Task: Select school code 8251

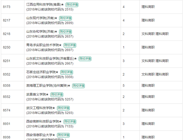Action: [7, 61]
